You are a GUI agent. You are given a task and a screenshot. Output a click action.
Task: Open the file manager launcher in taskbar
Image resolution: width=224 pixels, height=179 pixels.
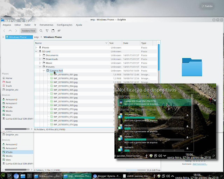pyautogui.click(x=23, y=176)
